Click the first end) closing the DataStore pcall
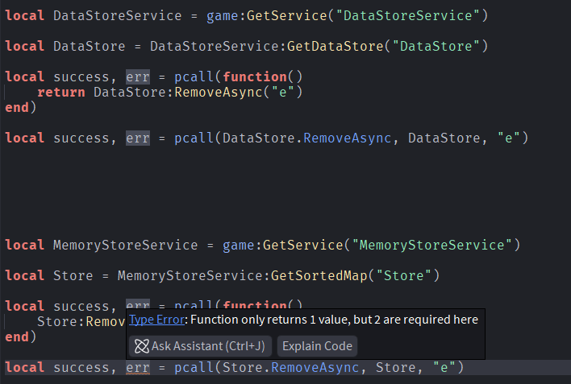Screen dimensions: 571x384 point(21,107)
